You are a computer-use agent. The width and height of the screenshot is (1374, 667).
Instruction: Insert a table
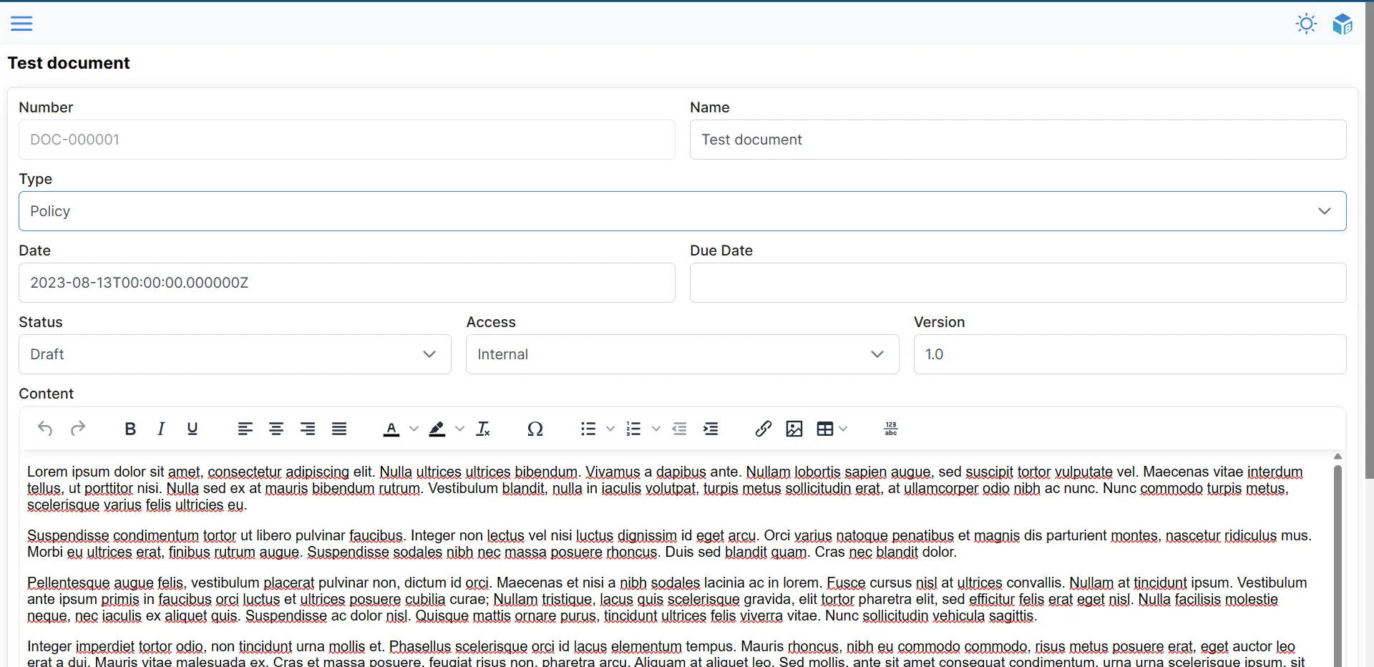coord(825,429)
